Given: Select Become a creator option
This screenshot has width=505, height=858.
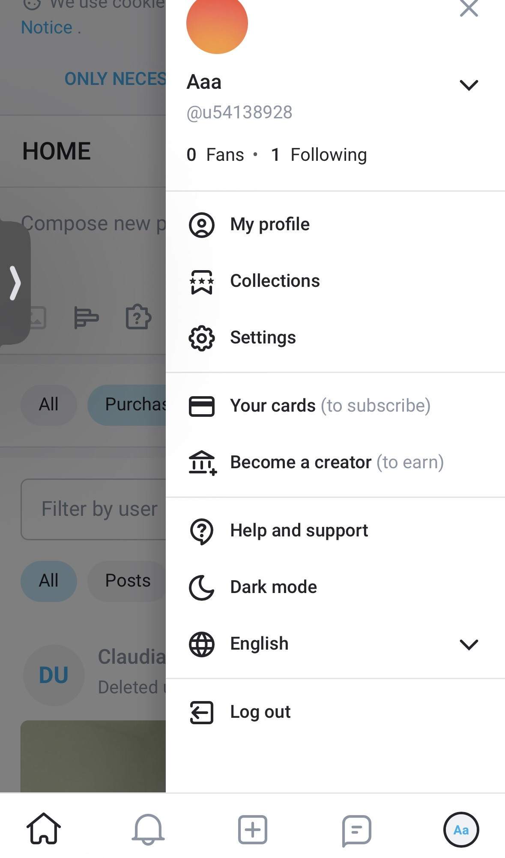Looking at the screenshot, I should pyautogui.click(x=337, y=462).
